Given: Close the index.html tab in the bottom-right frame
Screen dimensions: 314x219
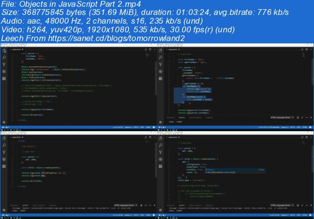Looking at the screenshot, I should tap(179, 137).
